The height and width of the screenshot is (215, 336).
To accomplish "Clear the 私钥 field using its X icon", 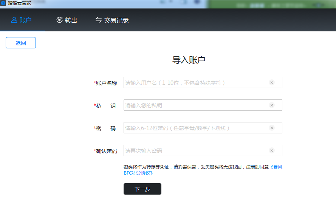I will 271,105.
